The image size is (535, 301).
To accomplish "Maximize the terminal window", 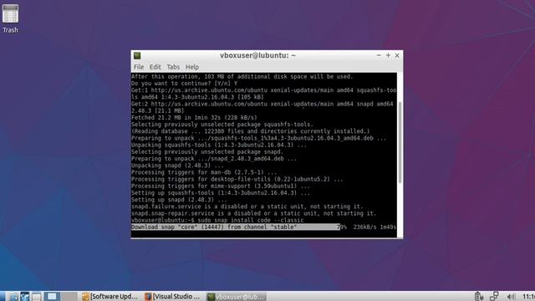I will (388, 55).
